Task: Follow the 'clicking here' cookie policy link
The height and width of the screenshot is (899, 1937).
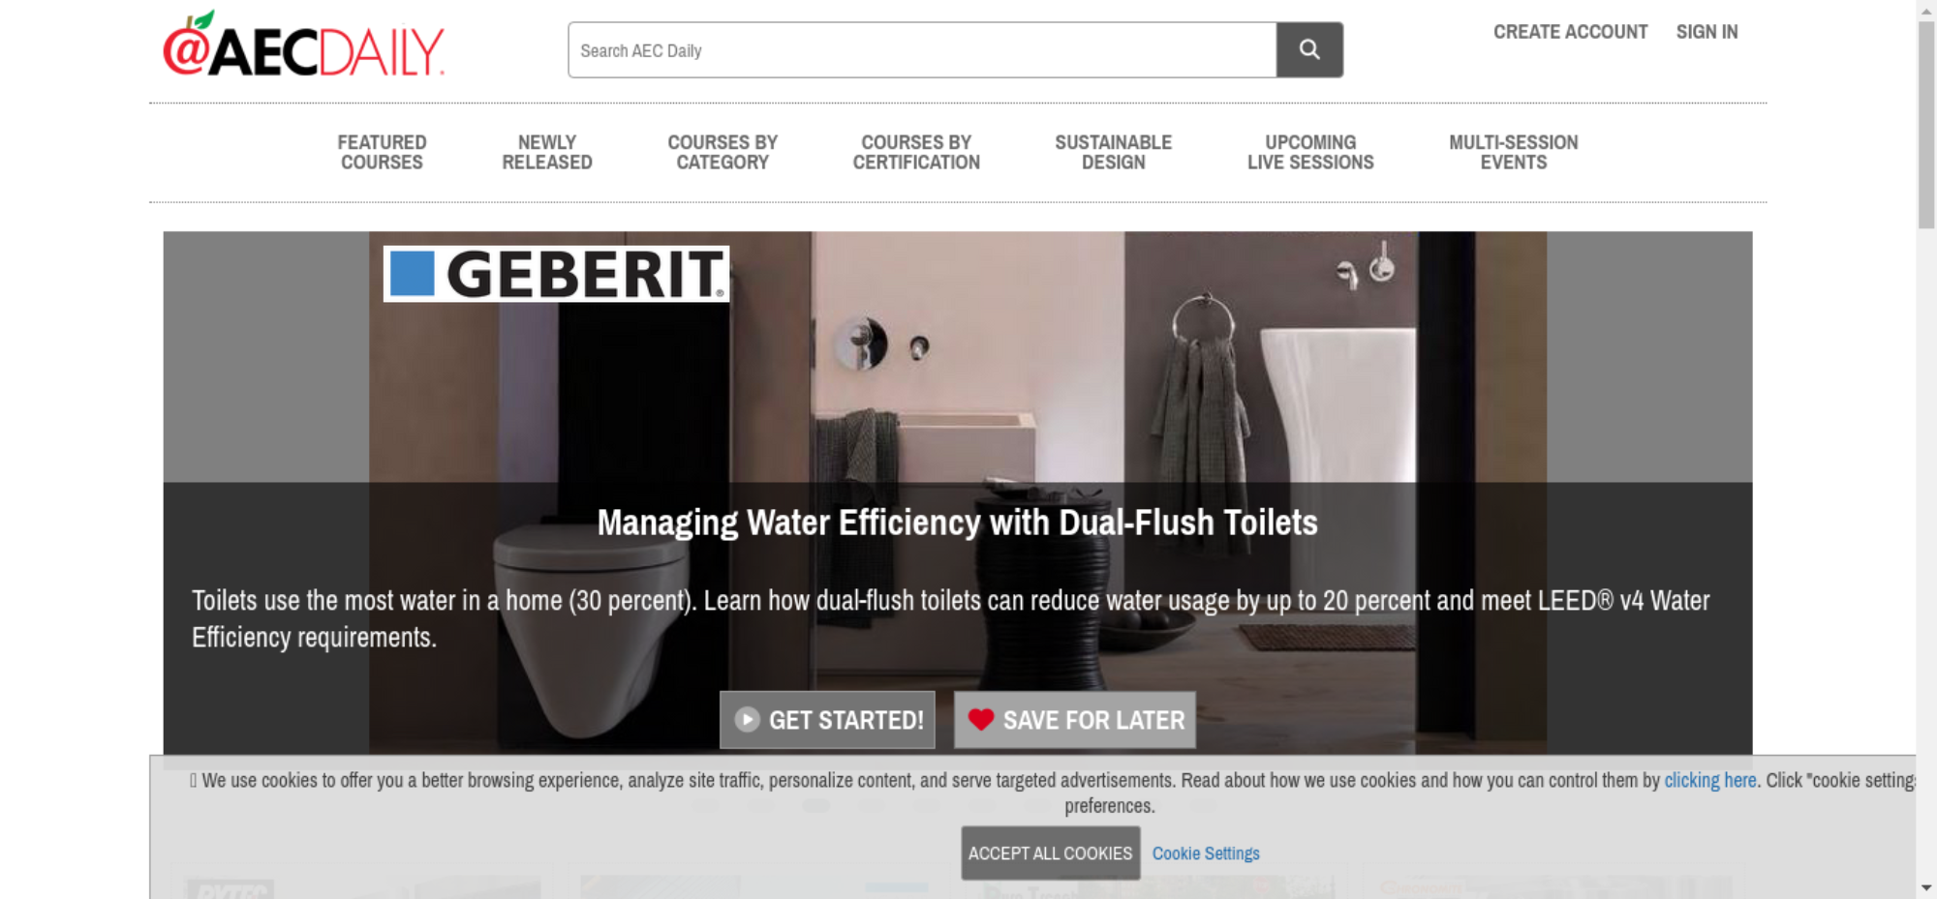Action: pyautogui.click(x=1710, y=780)
